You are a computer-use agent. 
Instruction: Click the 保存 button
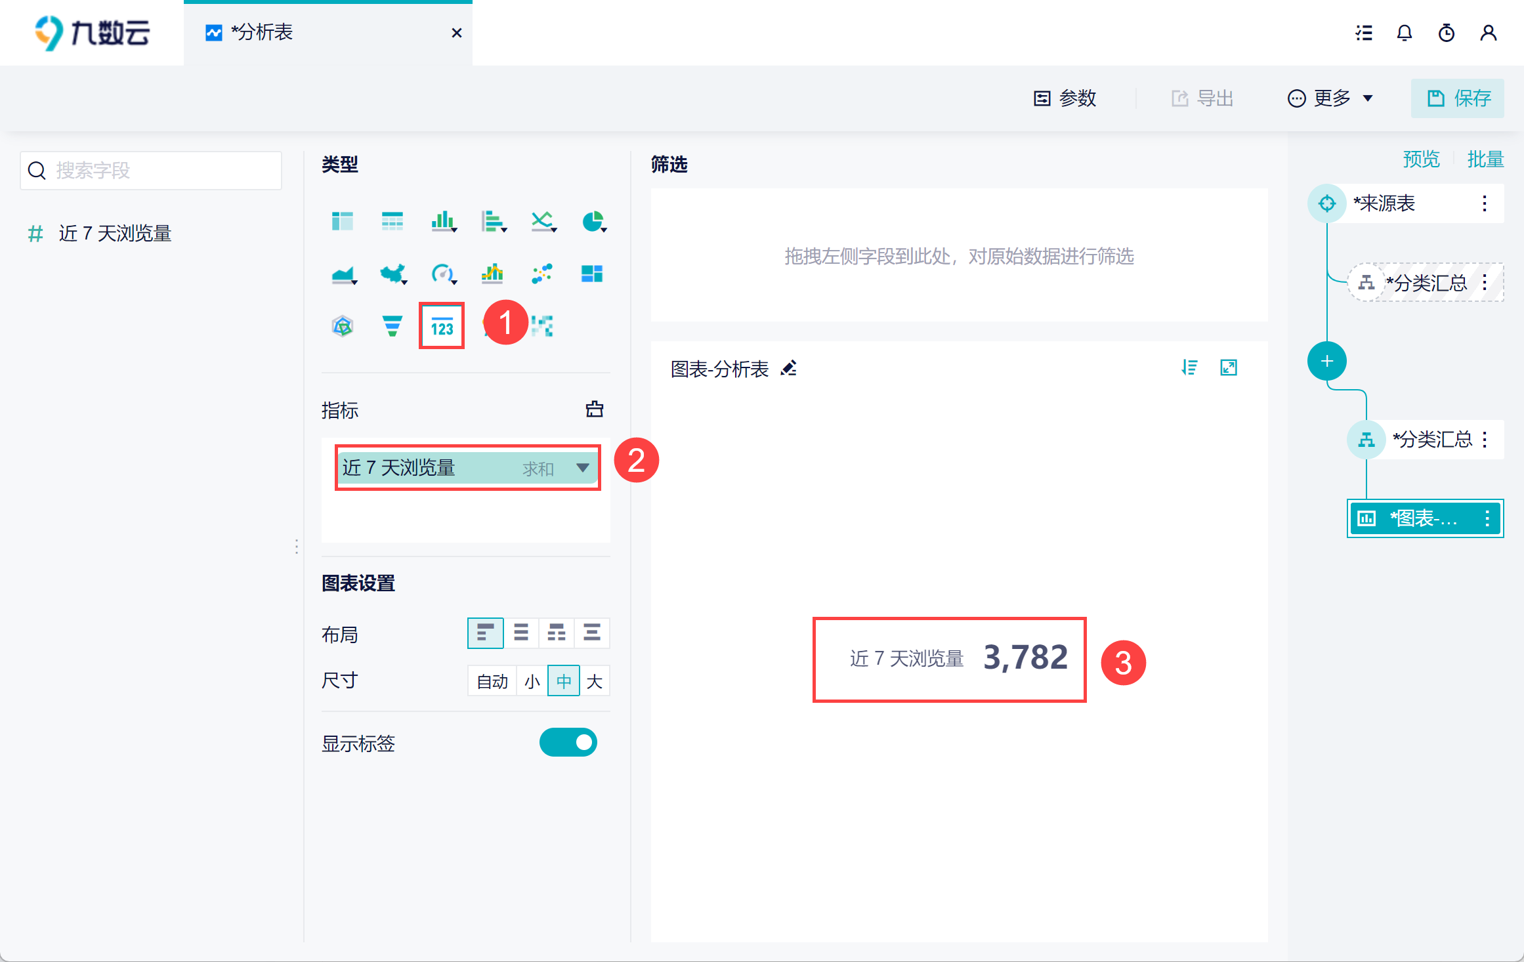click(1458, 98)
